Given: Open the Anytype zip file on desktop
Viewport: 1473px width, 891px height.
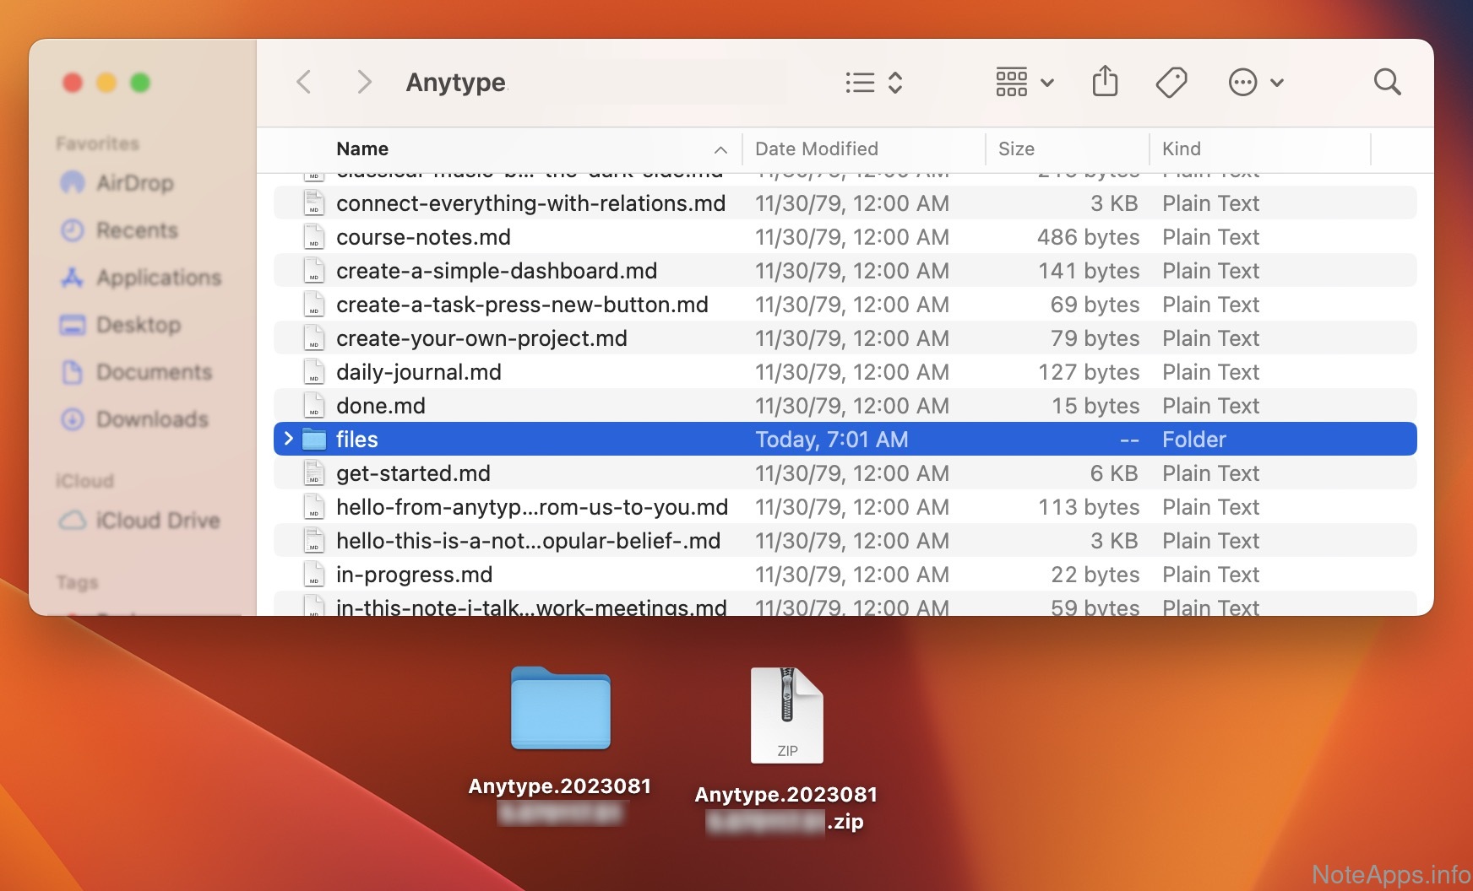Looking at the screenshot, I should 786,715.
